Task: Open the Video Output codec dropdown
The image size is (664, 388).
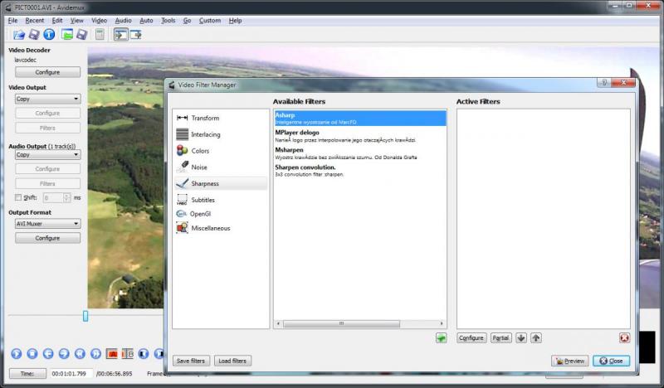Action: point(47,99)
